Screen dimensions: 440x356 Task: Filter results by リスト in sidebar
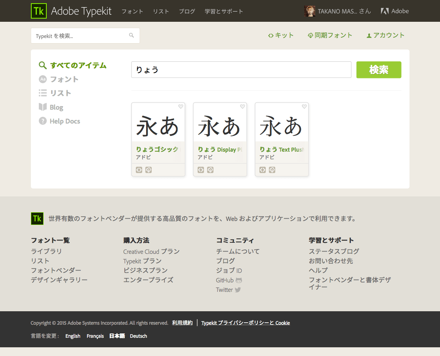pyautogui.click(x=55, y=93)
